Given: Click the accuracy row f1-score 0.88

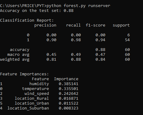Looking at the screenshot, I should point(100,50).
